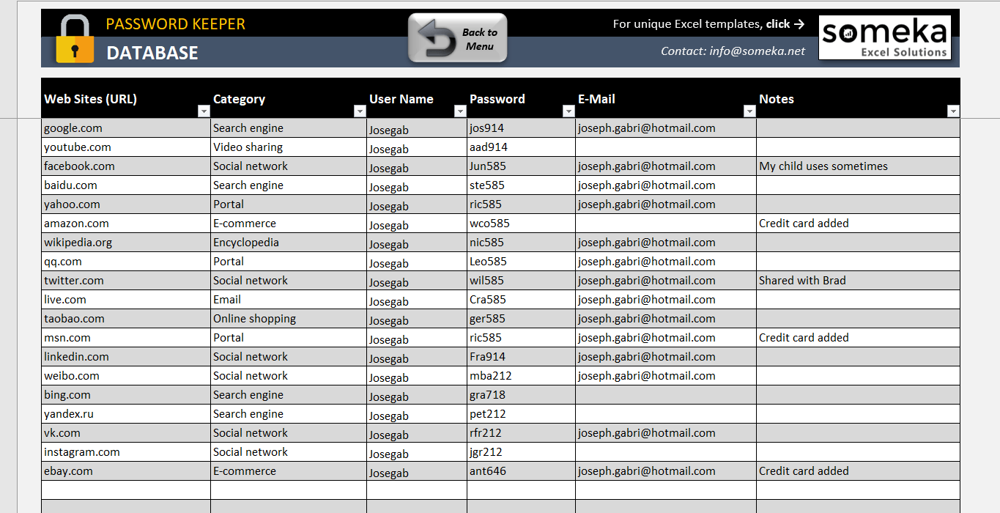Open the User Name filter dropdown

pyautogui.click(x=460, y=111)
